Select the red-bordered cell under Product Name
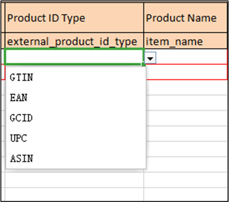 click(186, 72)
